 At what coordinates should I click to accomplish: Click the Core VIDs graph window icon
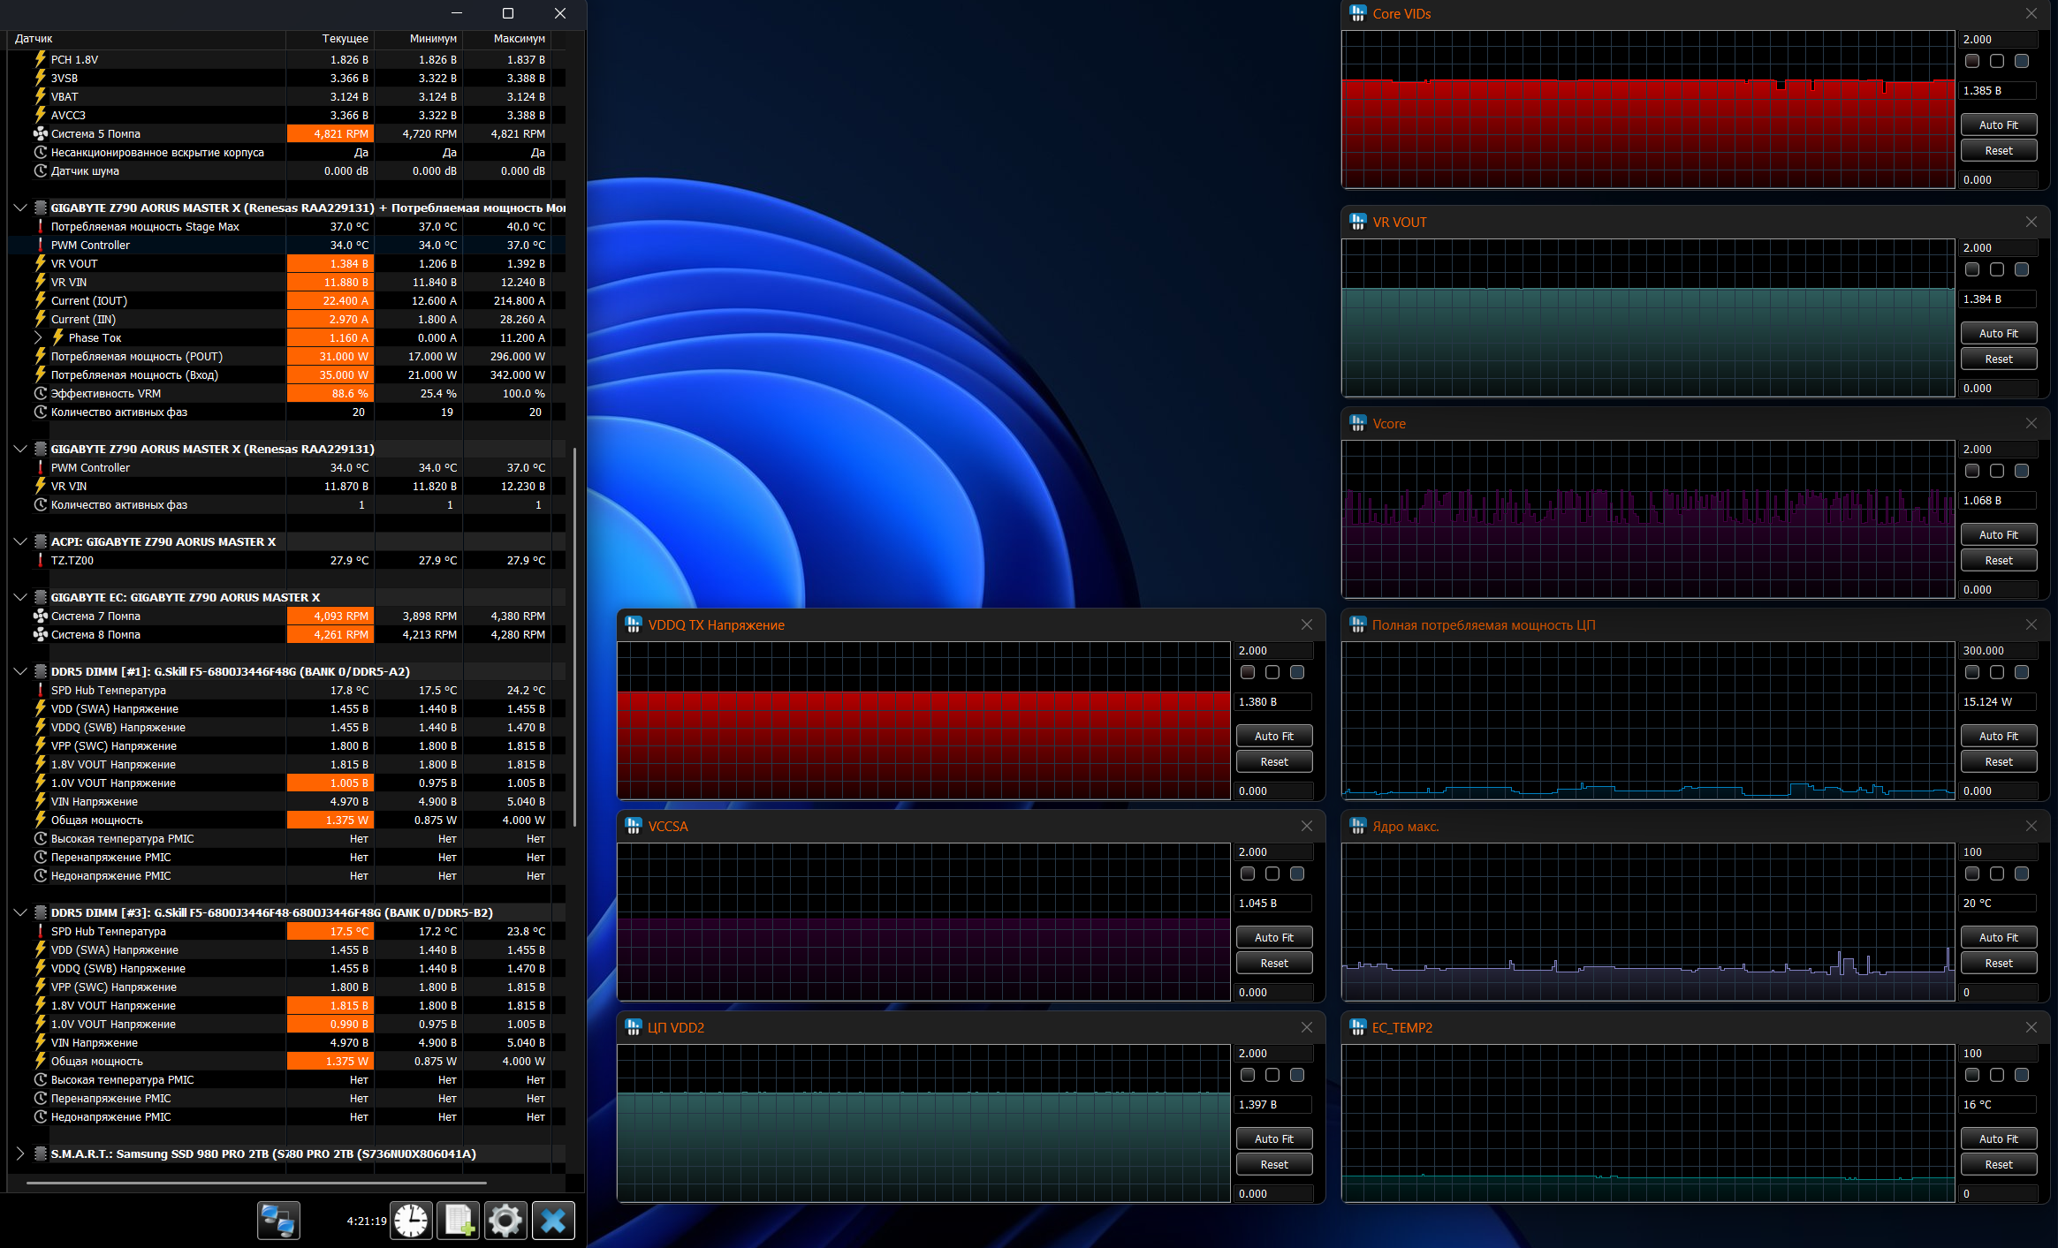pos(1357,14)
